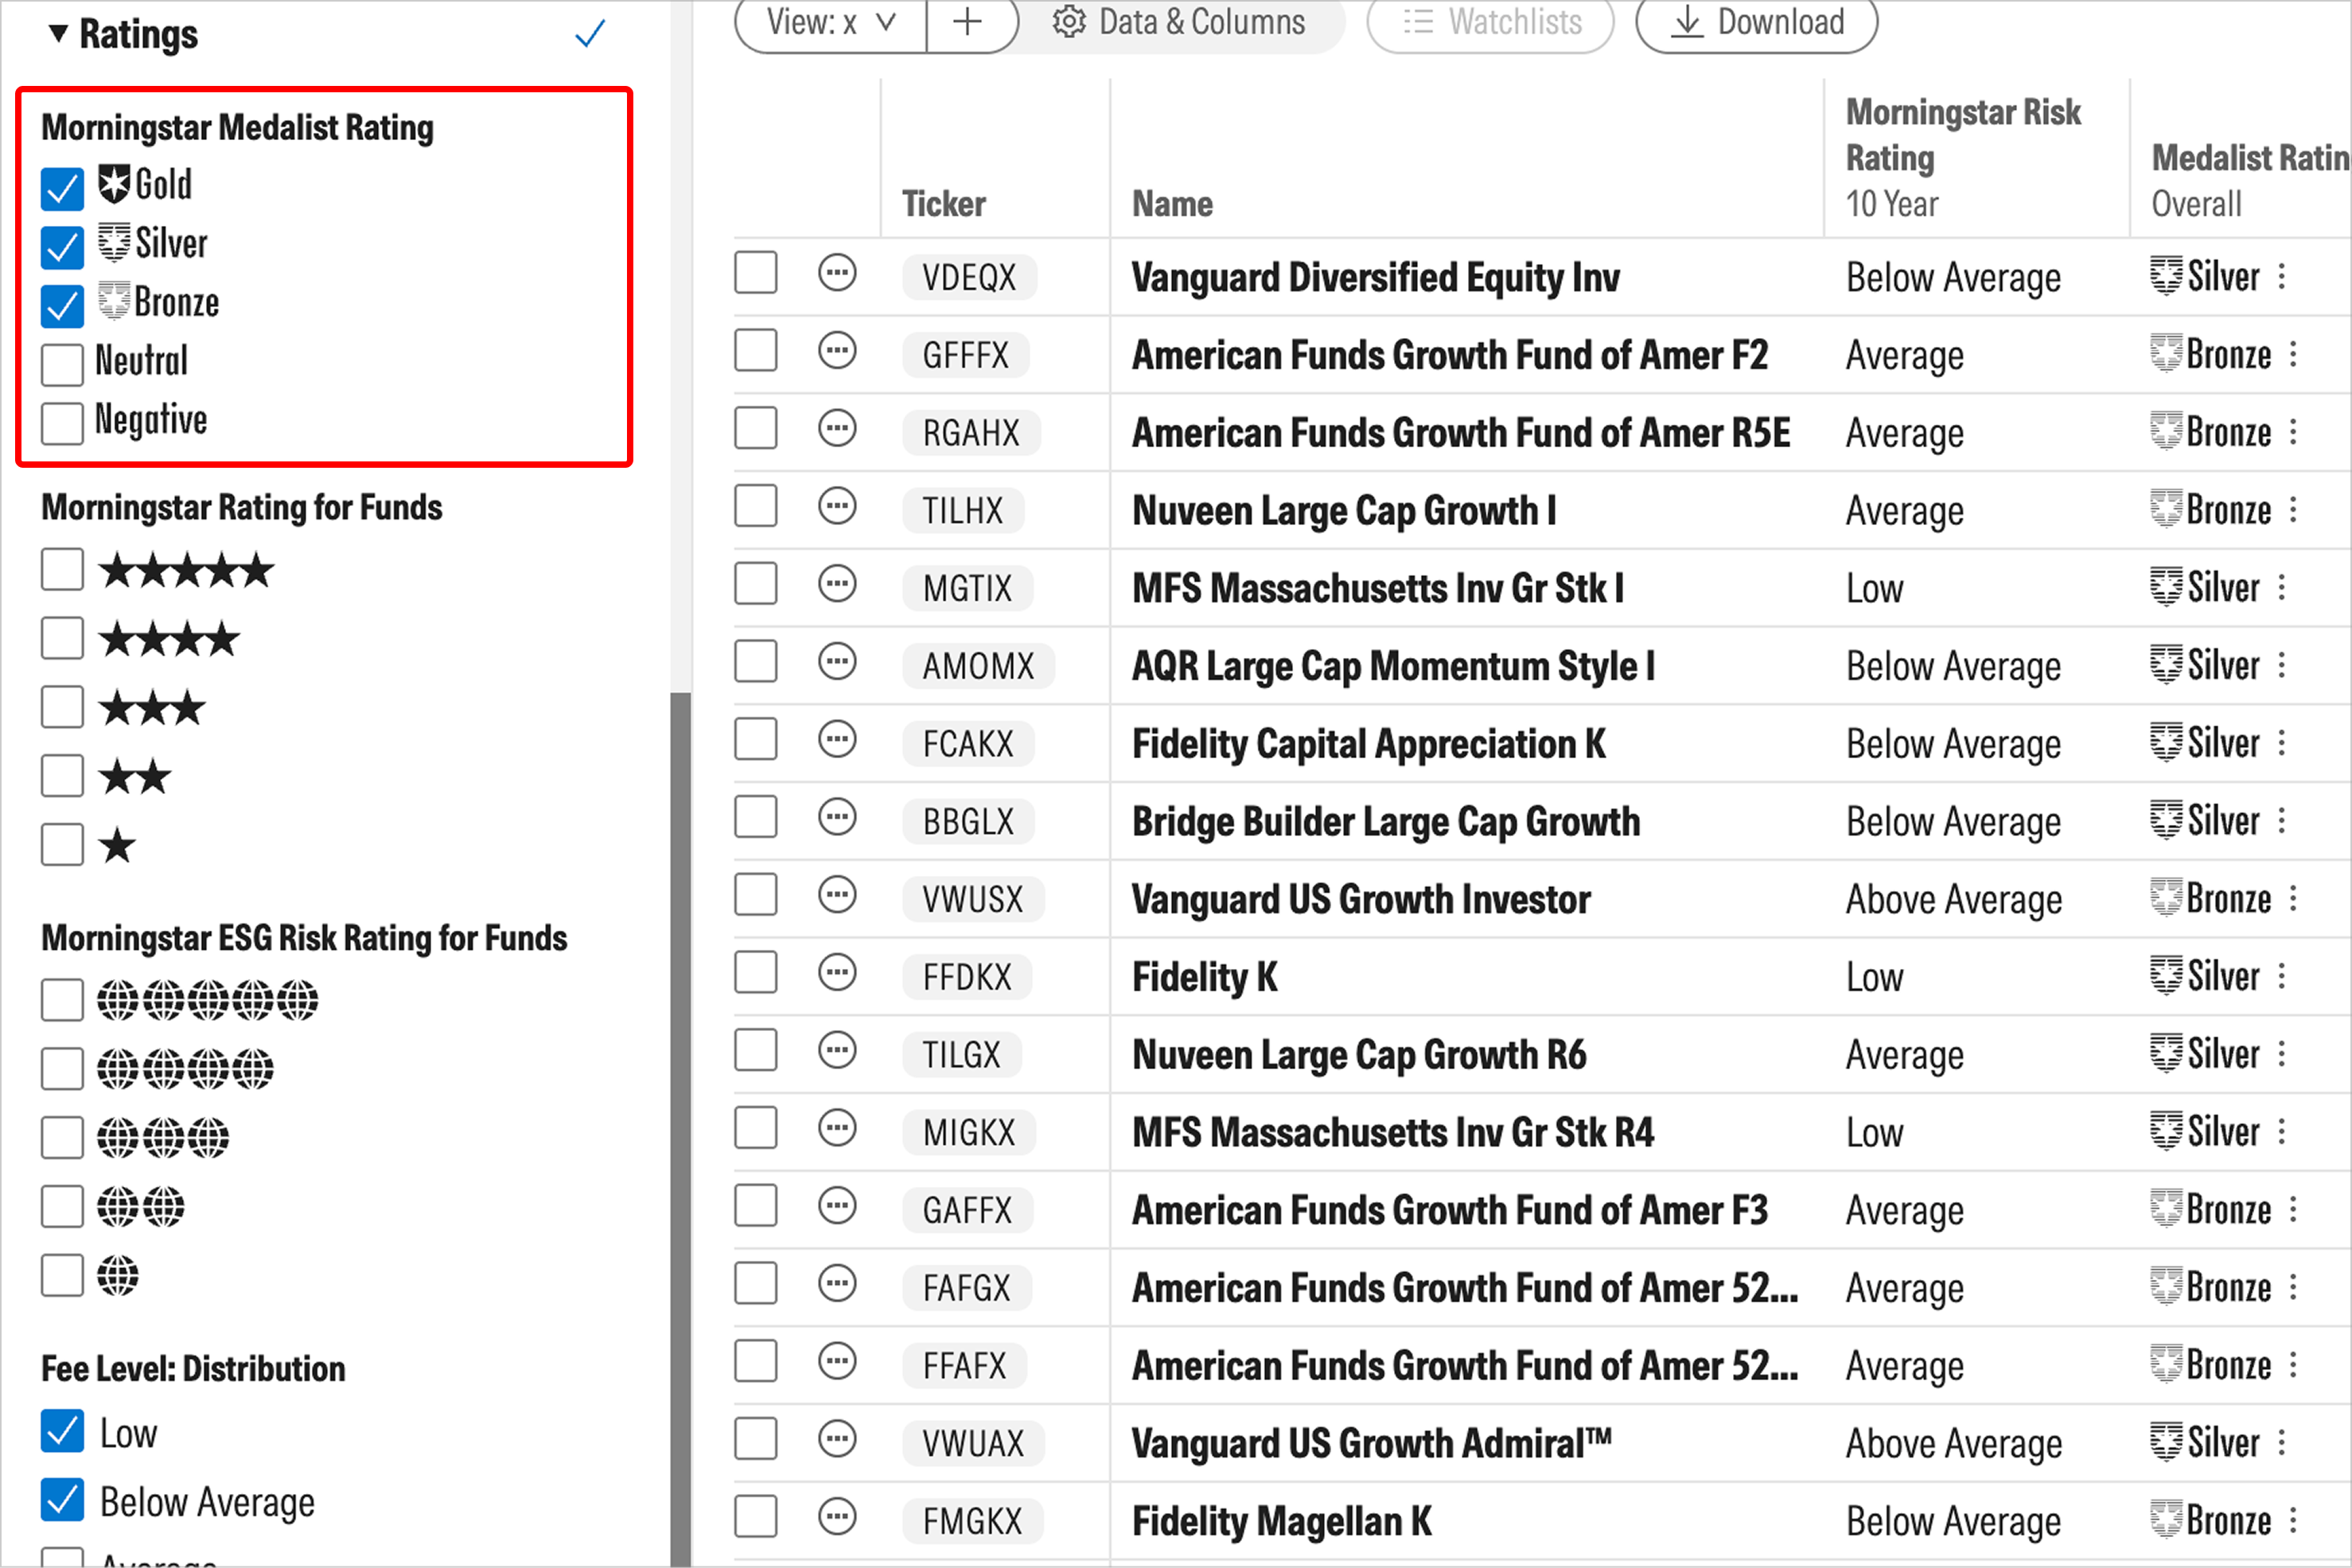
Task: Check the three-star Morningstar rating filter
Action: click(62, 708)
